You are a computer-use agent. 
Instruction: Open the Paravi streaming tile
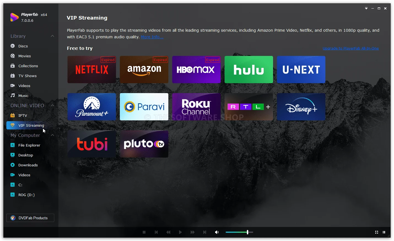pyautogui.click(x=144, y=107)
